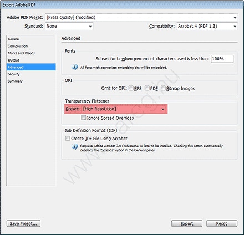The width and height of the screenshot is (244, 235).
Task: Toggle the Bitmap Images checkbox
Action: click(x=163, y=88)
